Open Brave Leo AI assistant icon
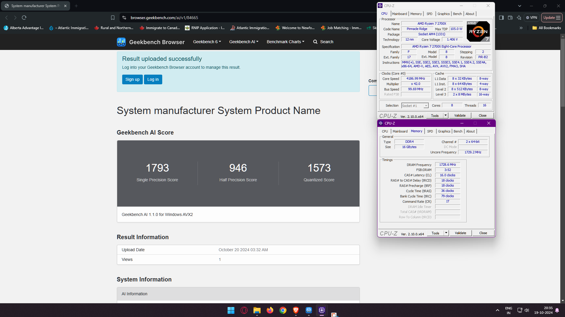 [519, 18]
